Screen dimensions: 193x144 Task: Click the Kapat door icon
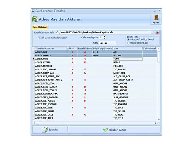(x=156, y=17)
